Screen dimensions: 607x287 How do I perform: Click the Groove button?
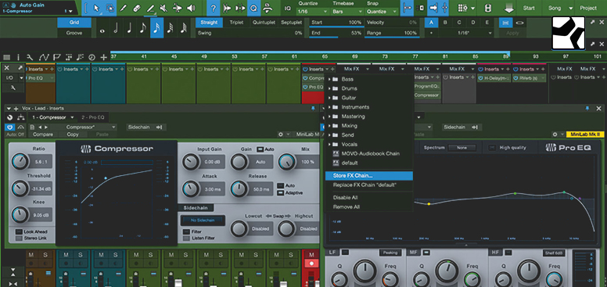click(74, 34)
